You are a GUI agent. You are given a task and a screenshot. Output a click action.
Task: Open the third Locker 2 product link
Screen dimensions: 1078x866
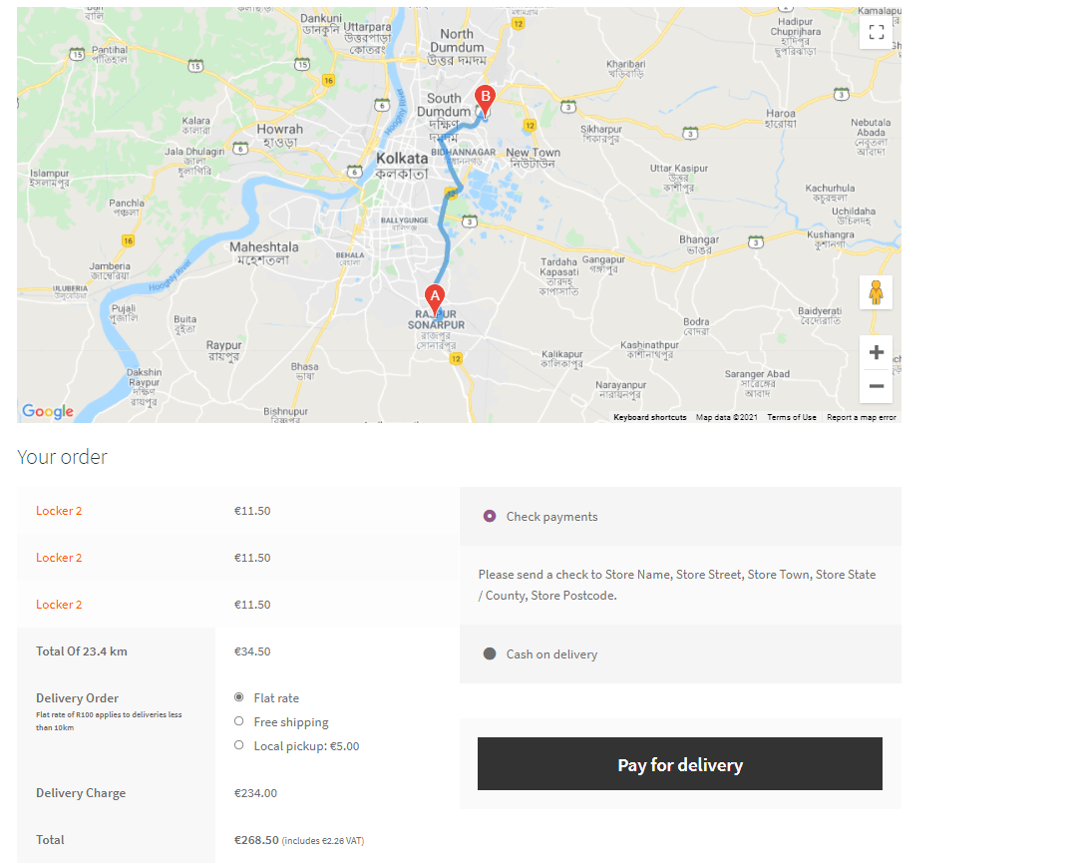(x=59, y=605)
